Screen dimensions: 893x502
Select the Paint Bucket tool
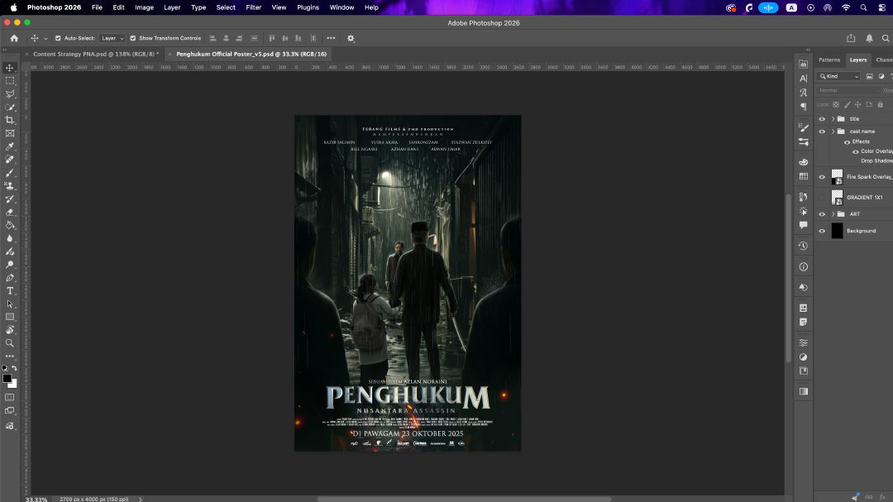click(x=10, y=225)
